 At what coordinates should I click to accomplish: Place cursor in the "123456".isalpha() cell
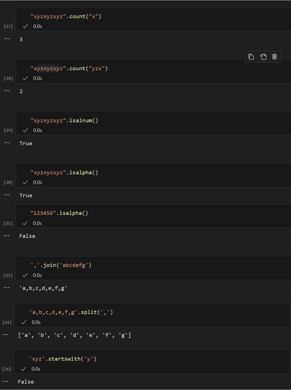pos(59,213)
